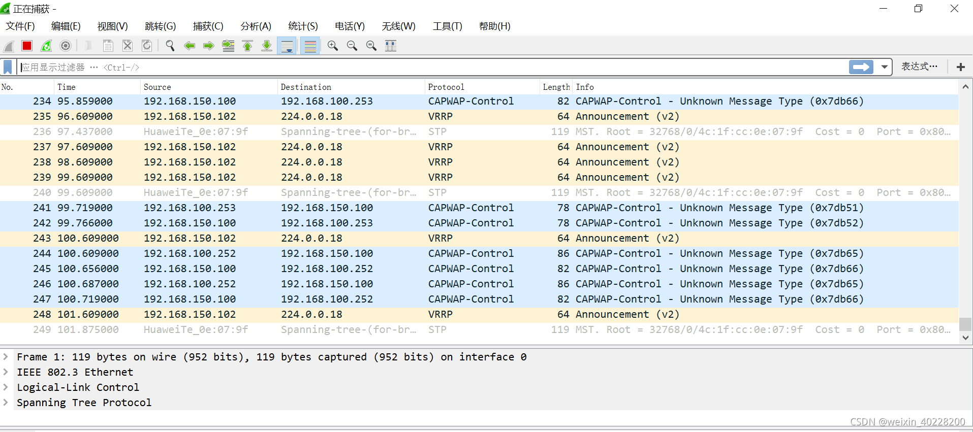
Task: Open the 视图(V) menu
Action: pyautogui.click(x=113, y=26)
